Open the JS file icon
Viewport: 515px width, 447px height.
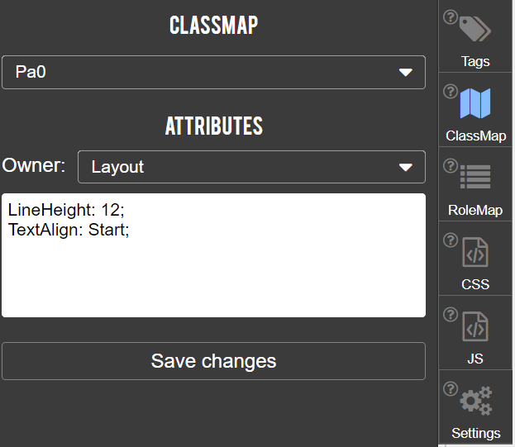(475, 326)
